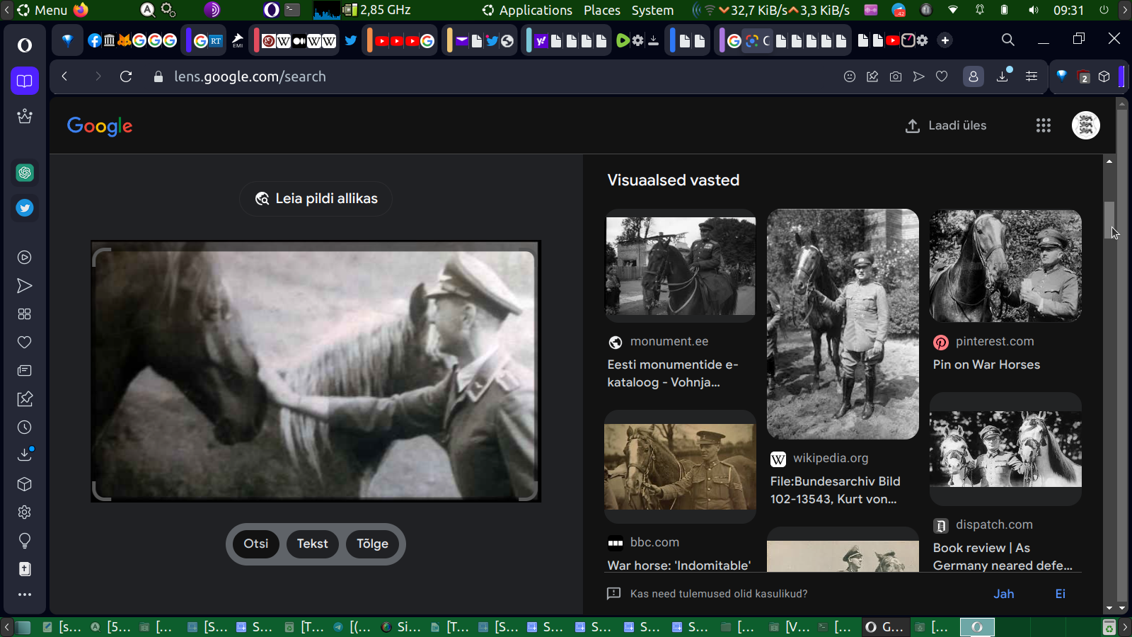Switch Lens mode to Tekst

point(312,544)
